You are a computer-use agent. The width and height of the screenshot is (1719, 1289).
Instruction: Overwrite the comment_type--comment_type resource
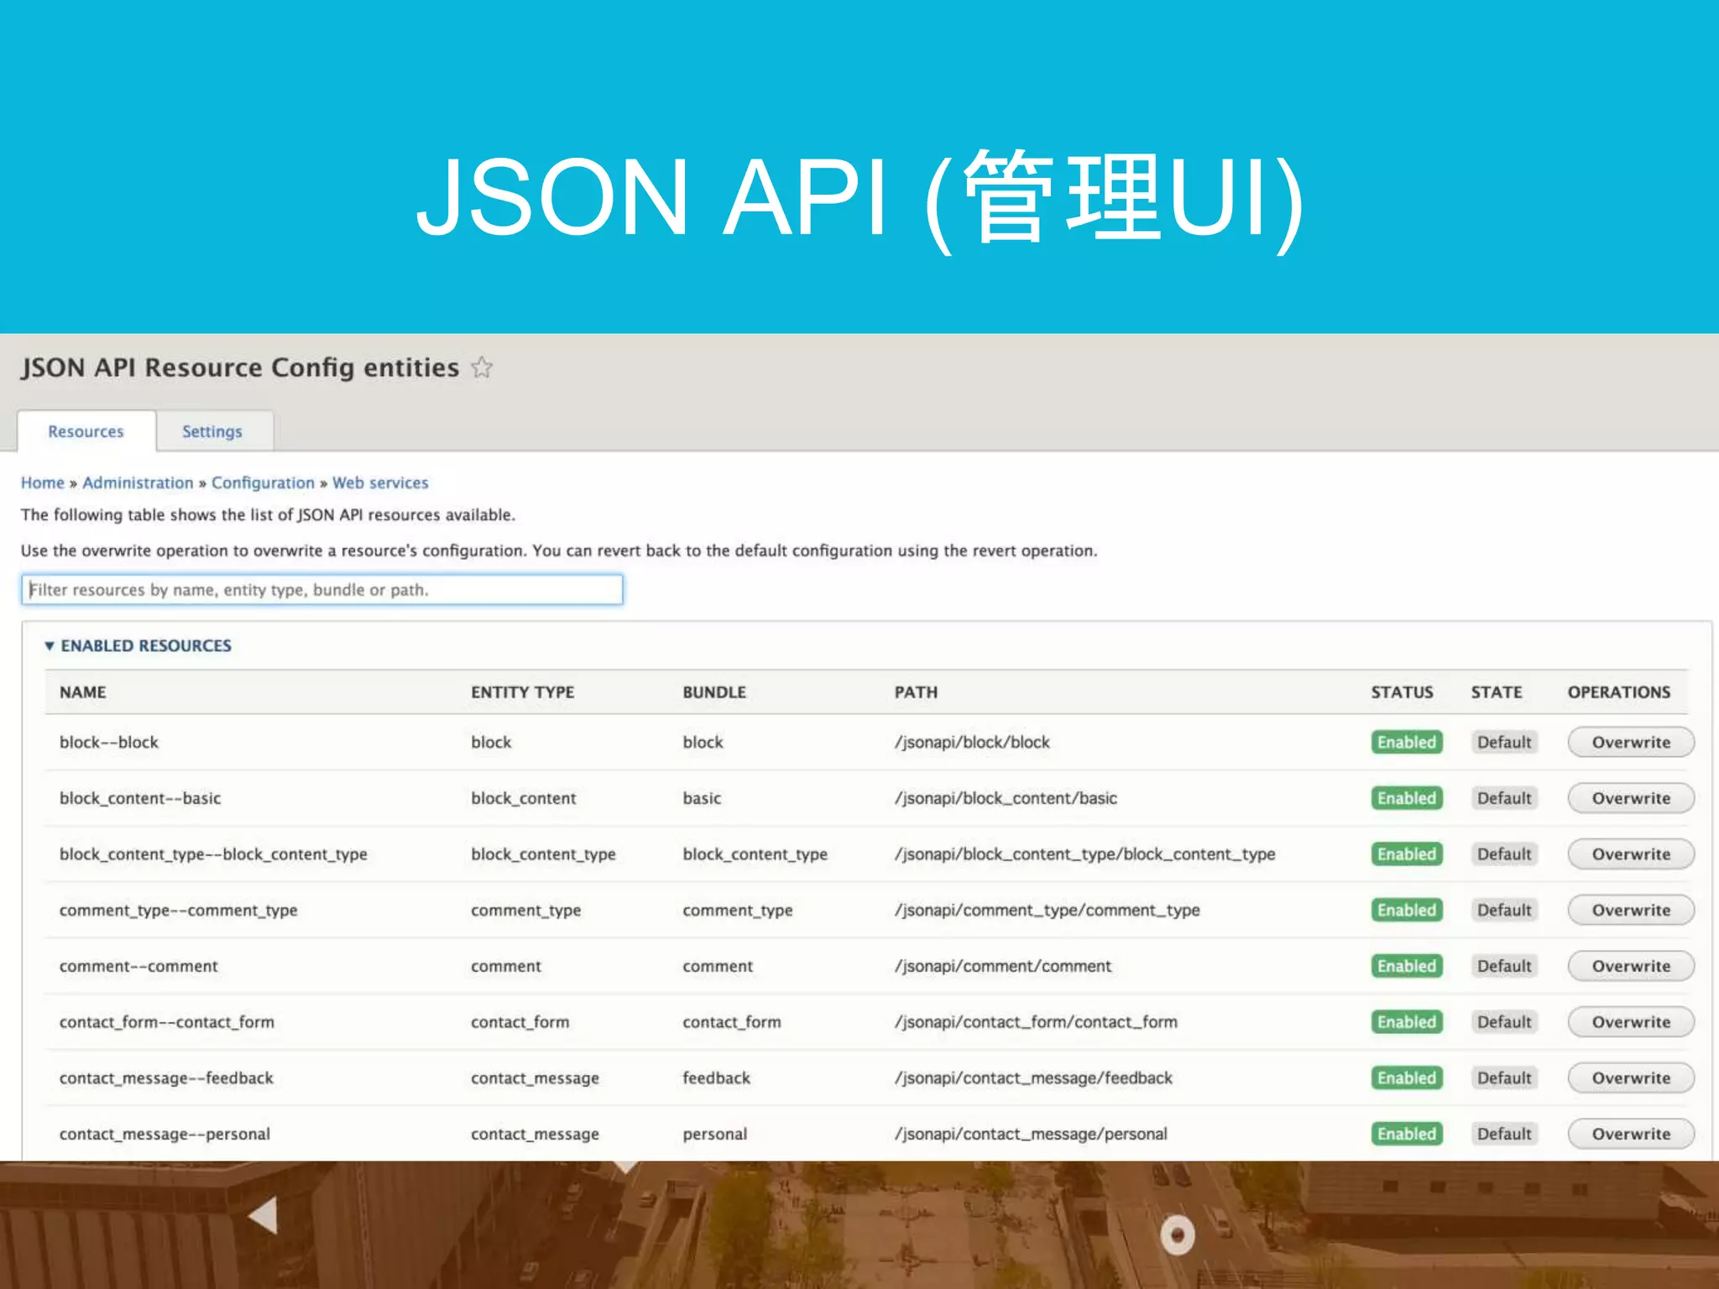click(1631, 910)
